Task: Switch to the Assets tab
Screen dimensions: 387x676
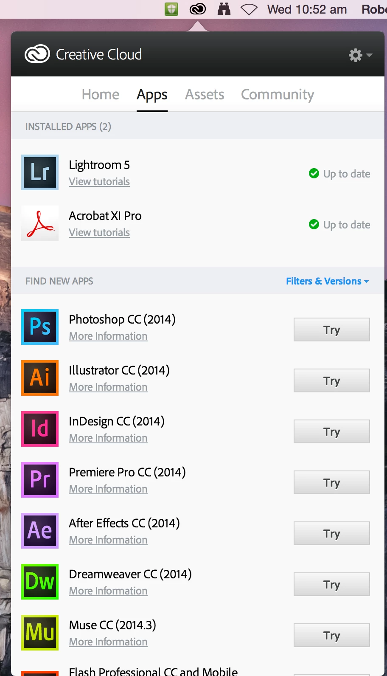Action: click(205, 94)
